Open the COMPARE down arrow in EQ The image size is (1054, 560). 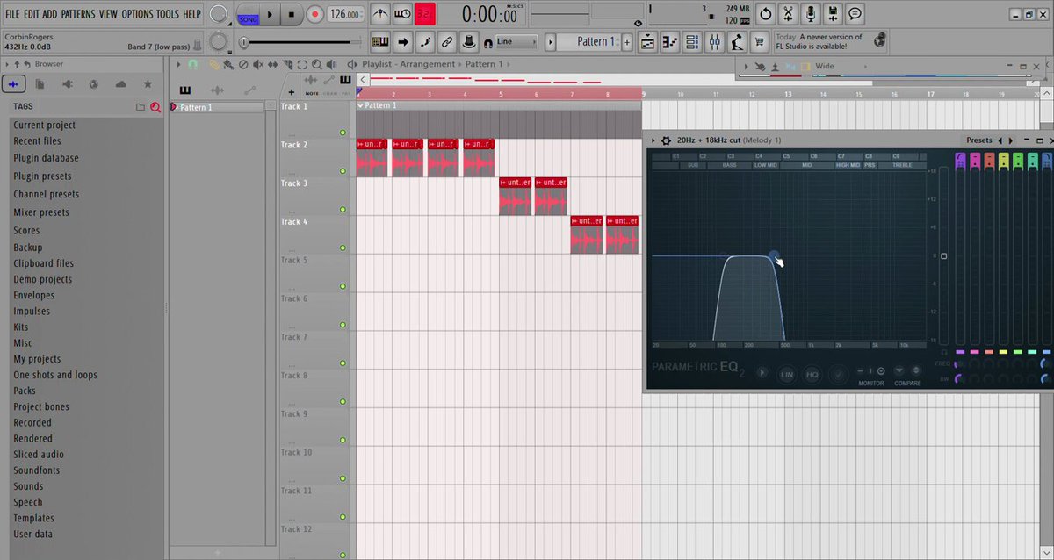[x=899, y=370]
